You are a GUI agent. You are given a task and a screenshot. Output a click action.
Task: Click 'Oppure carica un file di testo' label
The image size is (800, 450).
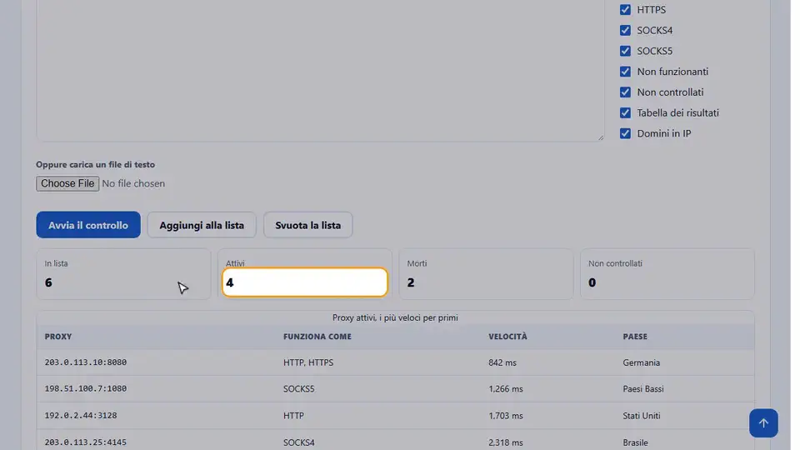[x=95, y=165]
